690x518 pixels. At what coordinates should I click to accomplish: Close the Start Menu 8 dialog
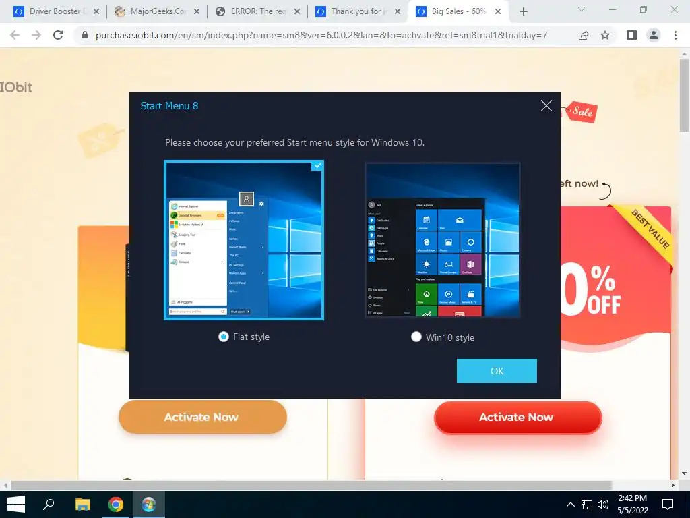(x=546, y=106)
